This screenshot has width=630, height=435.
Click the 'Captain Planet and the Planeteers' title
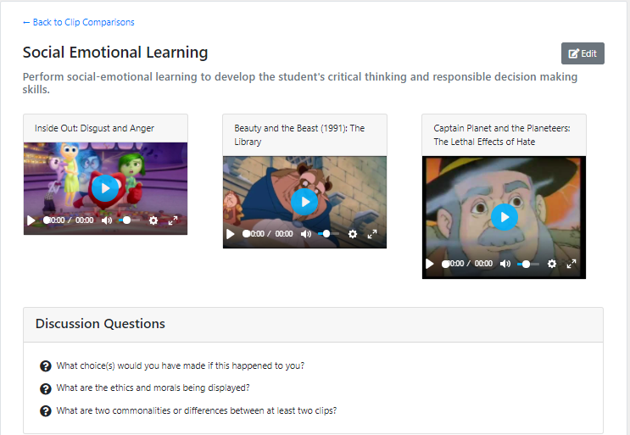click(x=501, y=135)
